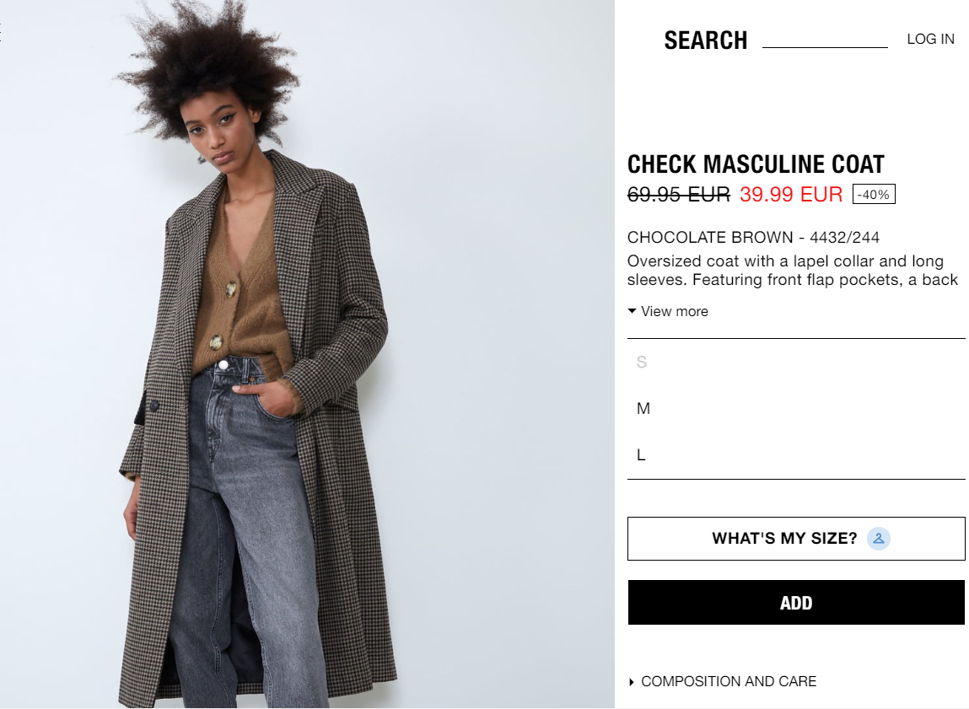This screenshot has height=709, width=969.
Task: Open the model photo of the coat
Action: (x=307, y=354)
